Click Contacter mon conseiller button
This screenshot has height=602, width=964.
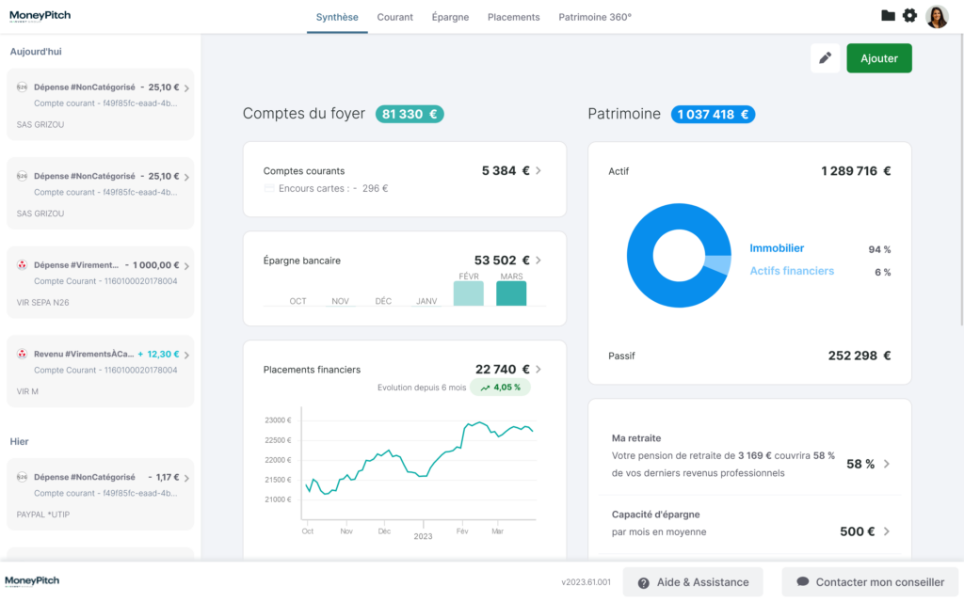click(869, 582)
